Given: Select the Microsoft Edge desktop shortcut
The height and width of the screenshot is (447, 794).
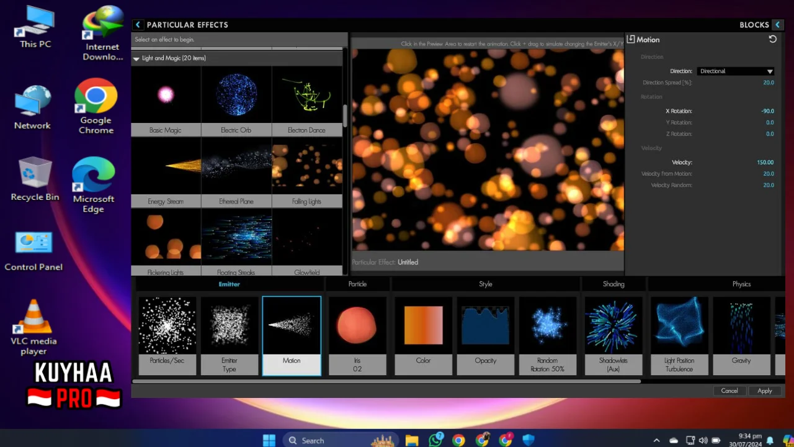Looking at the screenshot, I should (x=94, y=185).
